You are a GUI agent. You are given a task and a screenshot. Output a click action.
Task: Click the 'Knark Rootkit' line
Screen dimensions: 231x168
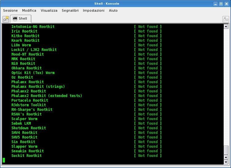tap(25, 40)
